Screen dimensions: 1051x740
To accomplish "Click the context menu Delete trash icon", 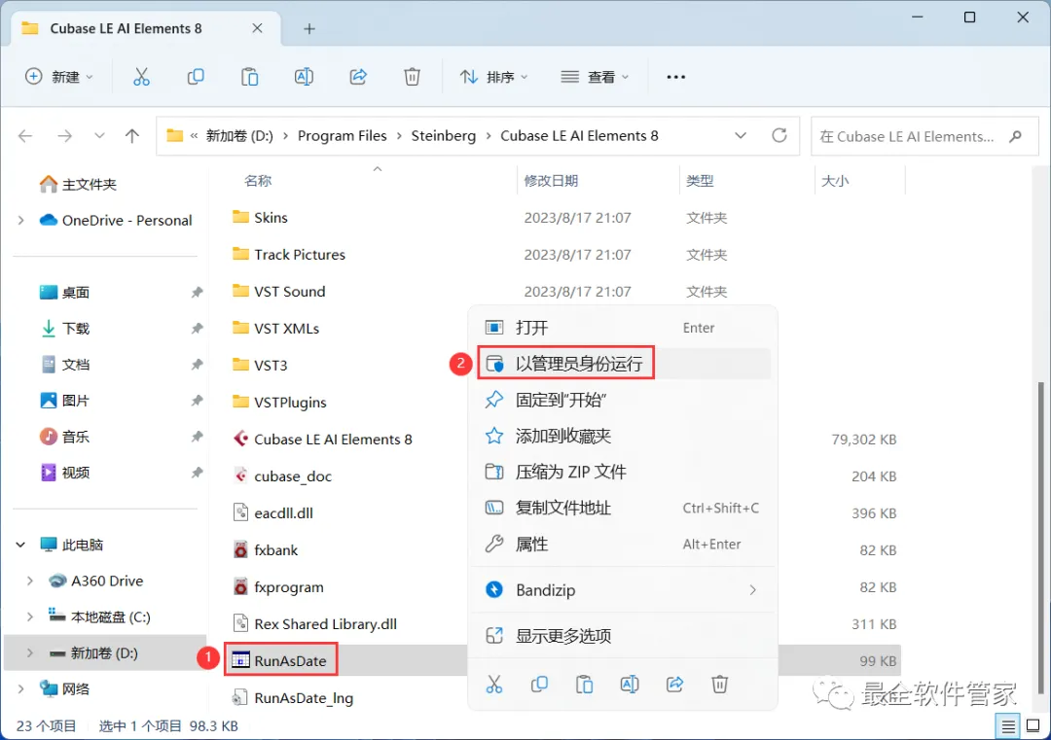I will coord(720,685).
